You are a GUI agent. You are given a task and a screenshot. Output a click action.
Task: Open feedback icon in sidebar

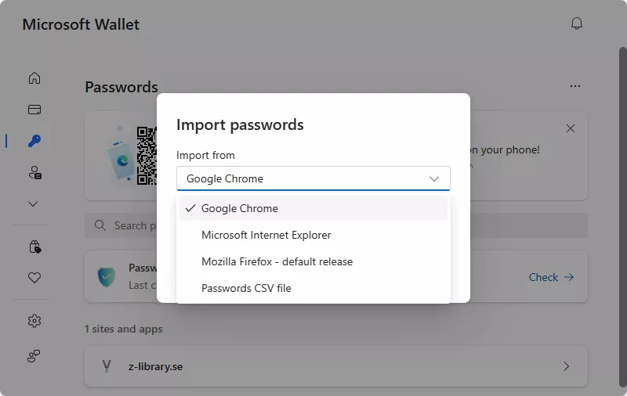click(34, 355)
